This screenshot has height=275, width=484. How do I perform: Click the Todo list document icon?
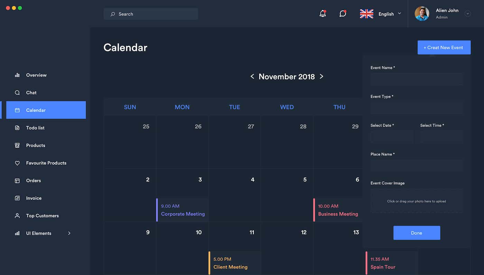(x=17, y=128)
